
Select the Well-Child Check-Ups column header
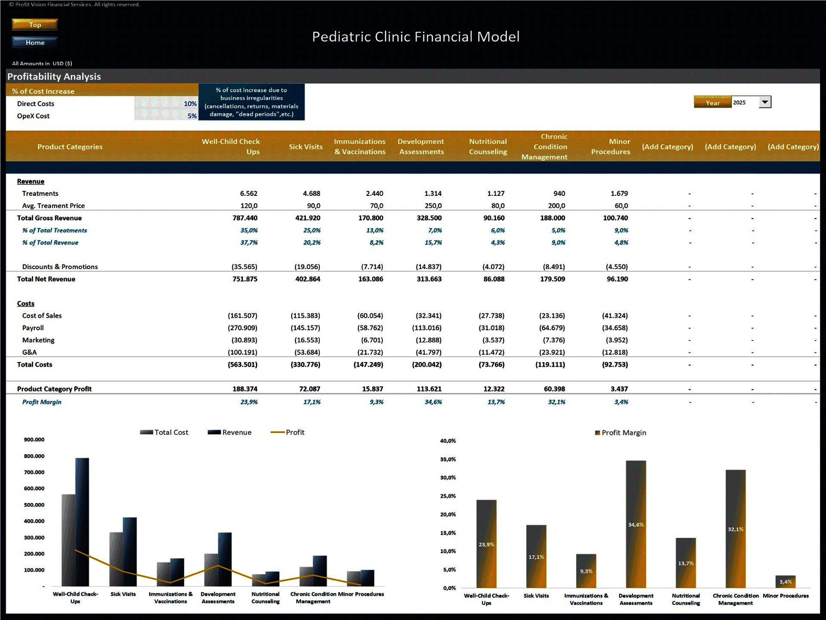[231, 146]
